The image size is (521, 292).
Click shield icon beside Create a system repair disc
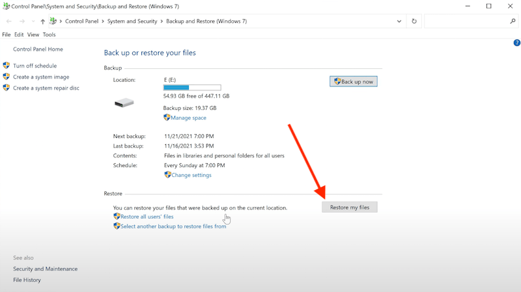point(7,88)
